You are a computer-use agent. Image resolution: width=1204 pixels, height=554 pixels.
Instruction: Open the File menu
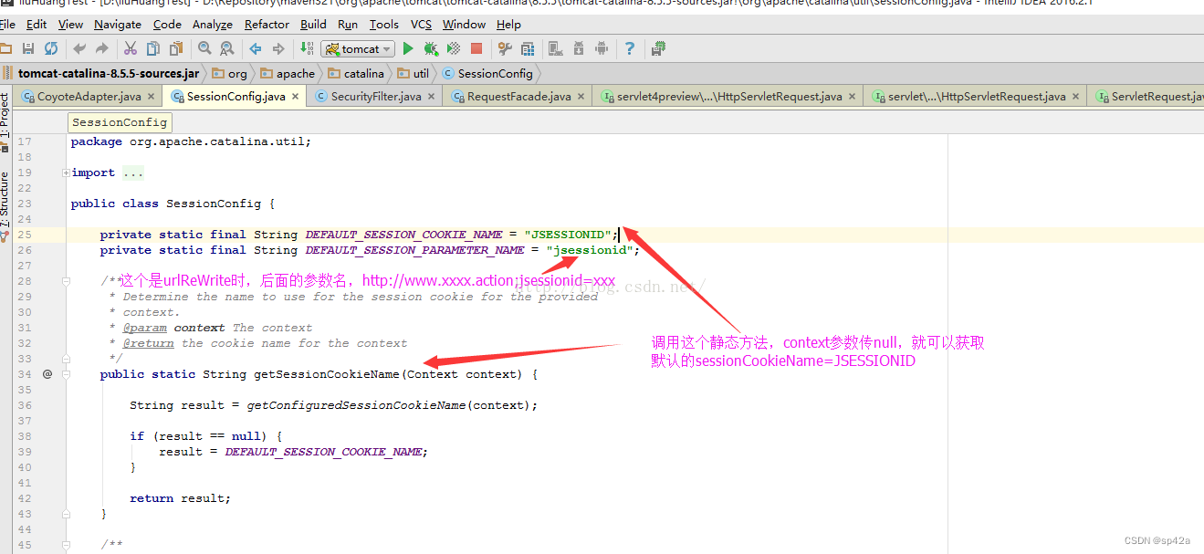pos(7,25)
